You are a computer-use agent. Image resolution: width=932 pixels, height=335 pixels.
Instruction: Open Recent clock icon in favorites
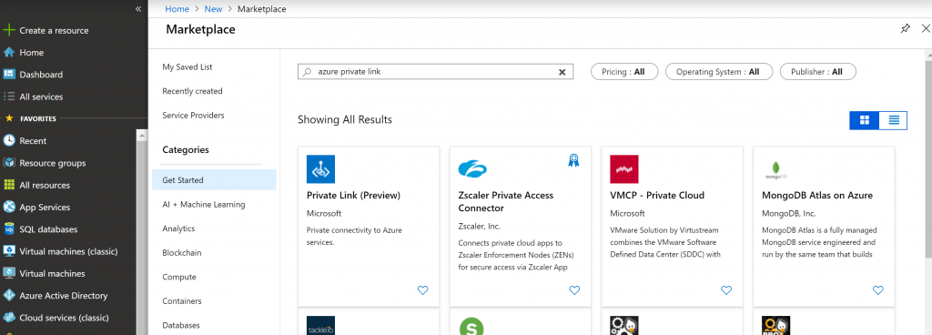click(9, 141)
